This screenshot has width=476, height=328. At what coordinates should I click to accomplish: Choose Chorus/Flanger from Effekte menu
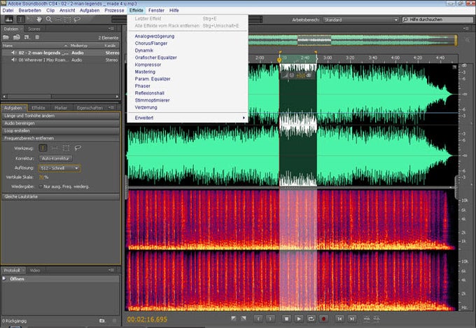[x=151, y=43]
